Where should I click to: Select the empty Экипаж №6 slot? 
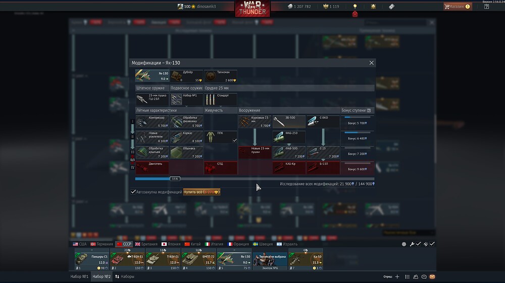[x=270, y=260]
